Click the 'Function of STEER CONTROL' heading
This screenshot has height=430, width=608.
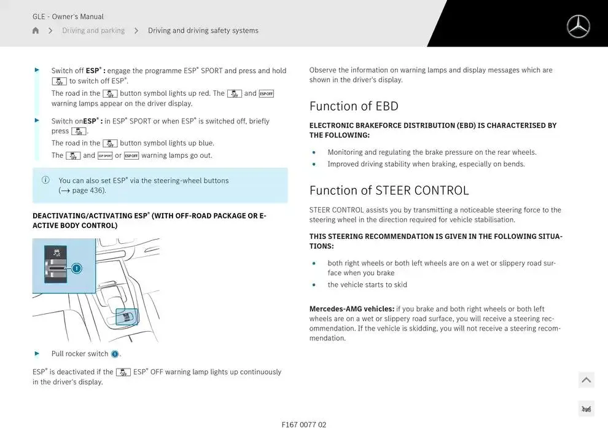[x=389, y=190]
